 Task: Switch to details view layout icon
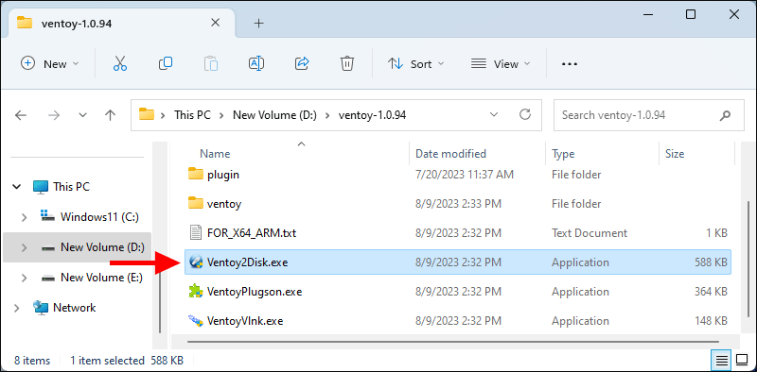[721, 360]
